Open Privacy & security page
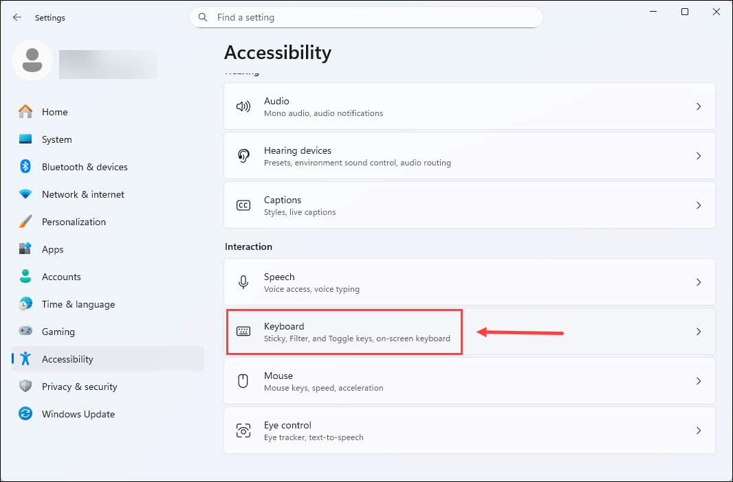 [79, 387]
